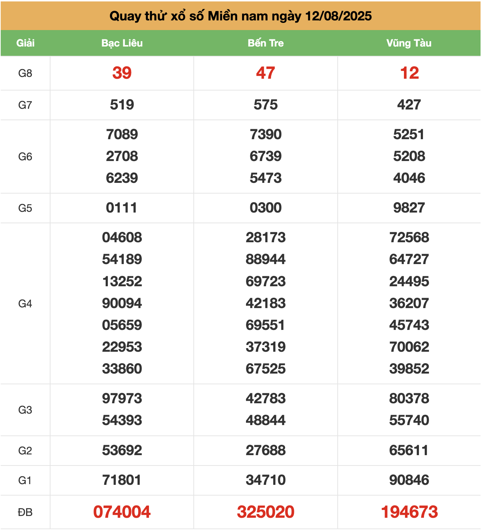Image resolution: width=482 pixels, height=531 pixels.
Task: Click the G1 number 90846
Action: (x=409, y=480)
